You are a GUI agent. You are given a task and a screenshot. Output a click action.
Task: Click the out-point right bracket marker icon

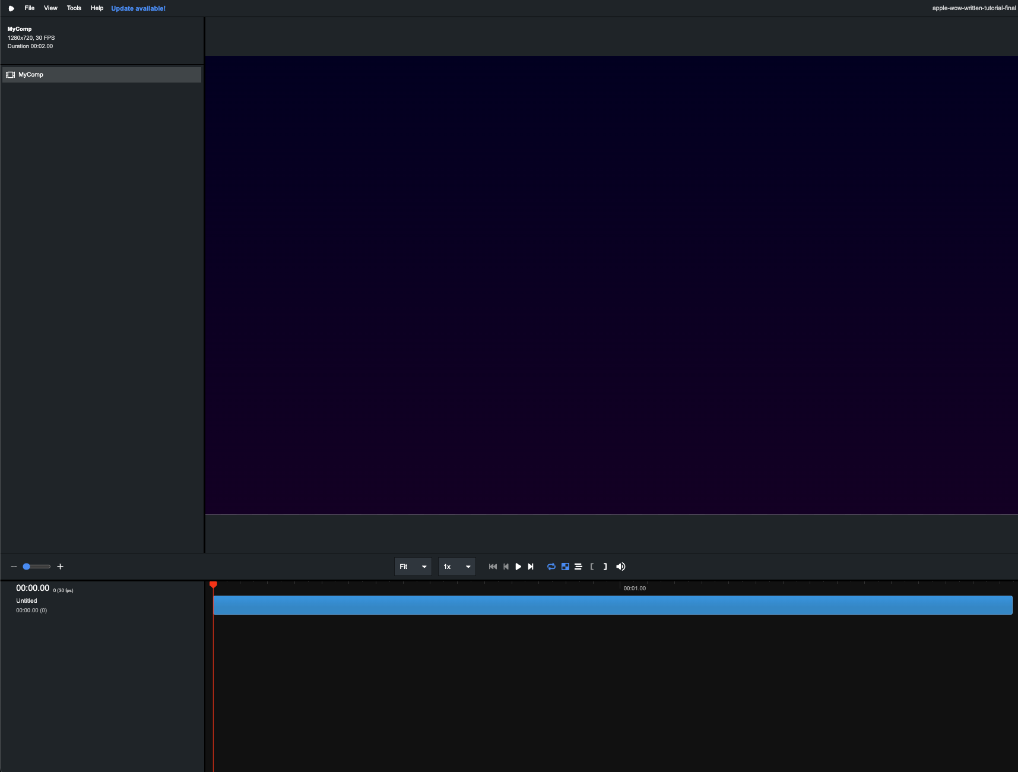[x=605, y=567]
